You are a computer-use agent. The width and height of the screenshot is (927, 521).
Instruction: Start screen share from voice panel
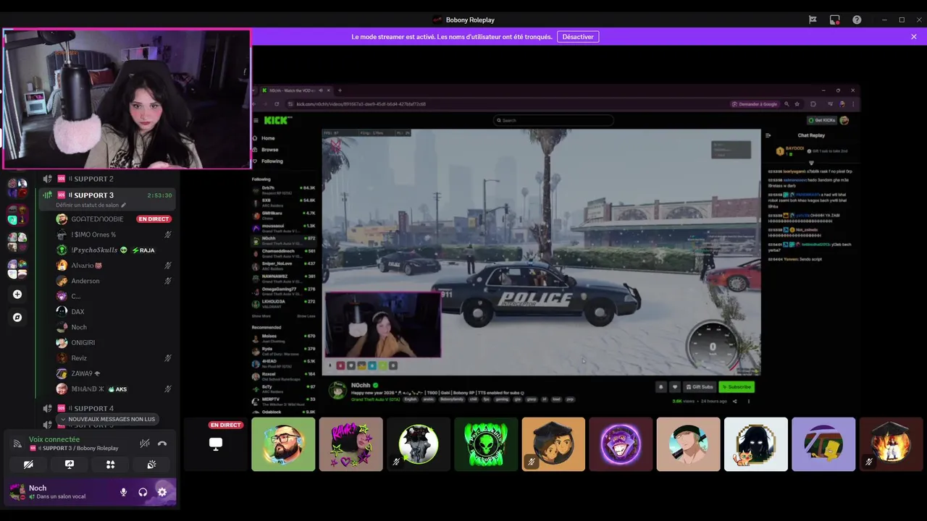click(x=70, y=465)
